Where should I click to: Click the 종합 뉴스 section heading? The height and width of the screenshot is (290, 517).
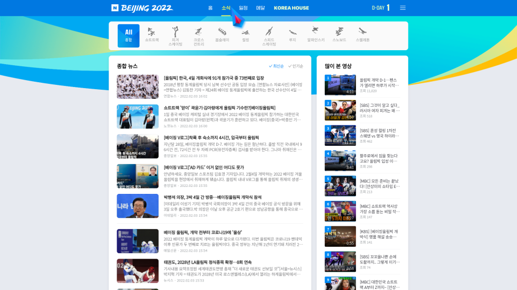pos(127,66)
